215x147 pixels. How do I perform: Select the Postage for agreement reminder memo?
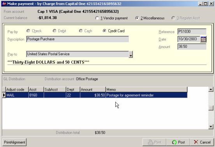pyautogui.click(x=146, y=95)
